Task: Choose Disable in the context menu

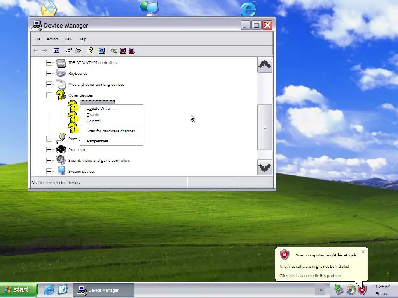Action: pyautogui.click(x=112, y=115)
